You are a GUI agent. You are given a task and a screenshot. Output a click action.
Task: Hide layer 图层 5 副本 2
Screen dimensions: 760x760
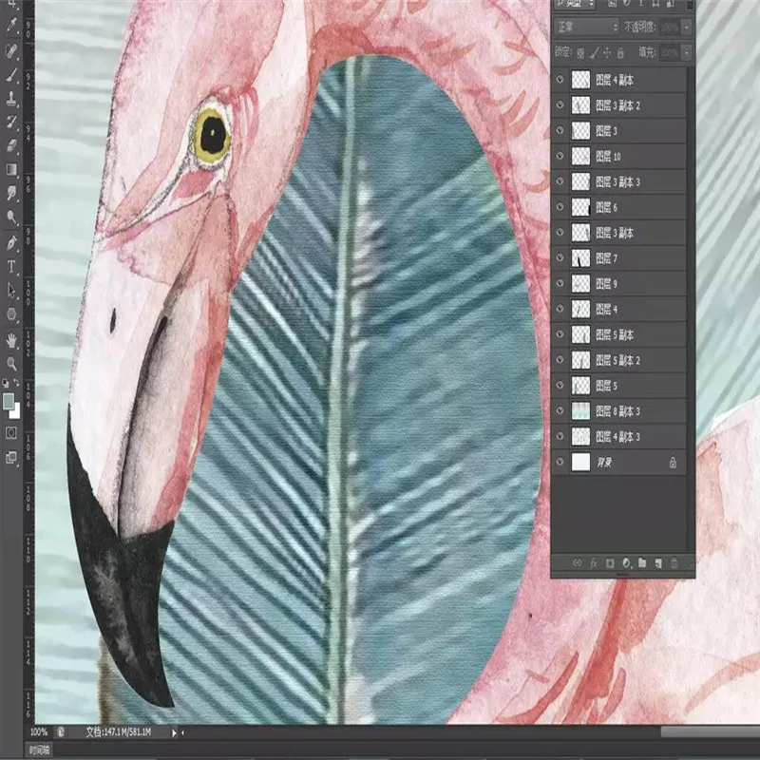click(x=560, y=360)
